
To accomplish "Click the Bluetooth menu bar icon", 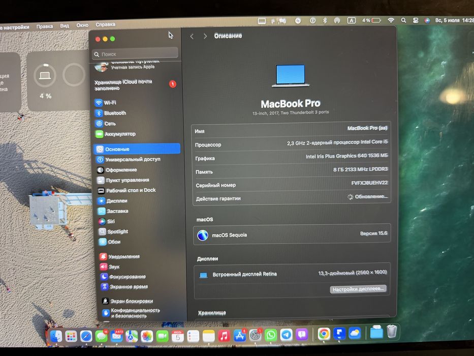I will (x=325, y=20).
